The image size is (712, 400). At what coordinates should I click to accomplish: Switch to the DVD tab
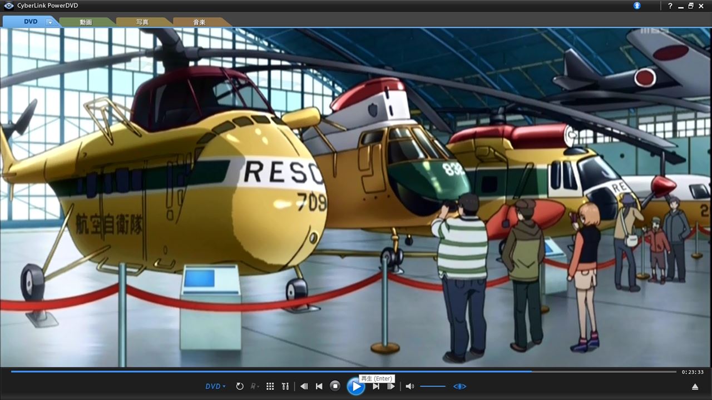(31, 22)
